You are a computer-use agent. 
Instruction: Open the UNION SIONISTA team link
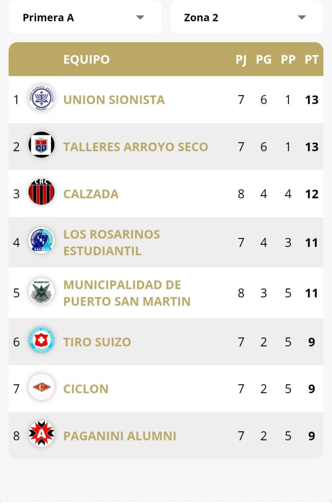click(114, 99)
